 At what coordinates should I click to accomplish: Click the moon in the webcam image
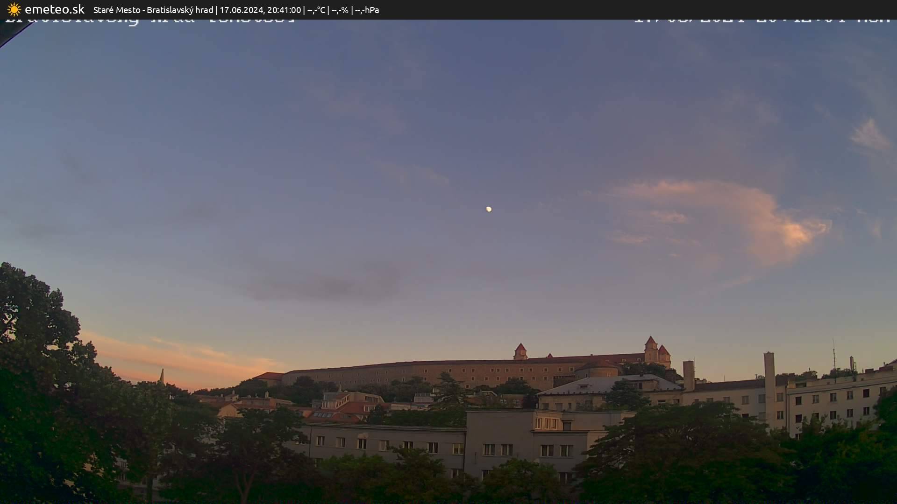489,209
